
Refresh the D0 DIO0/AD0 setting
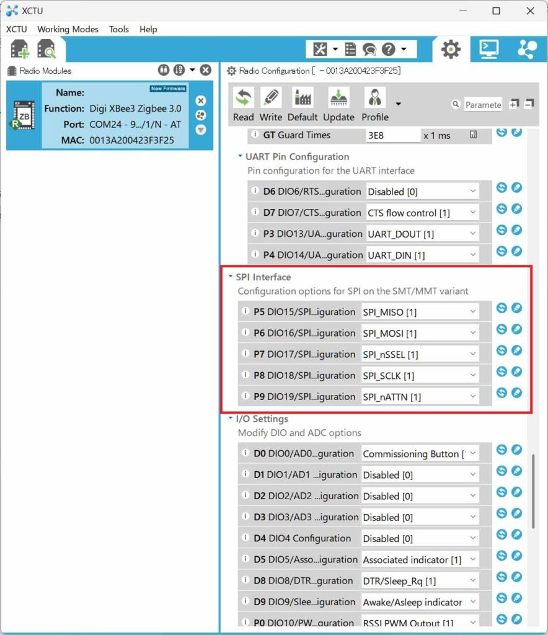click(502, 450)
